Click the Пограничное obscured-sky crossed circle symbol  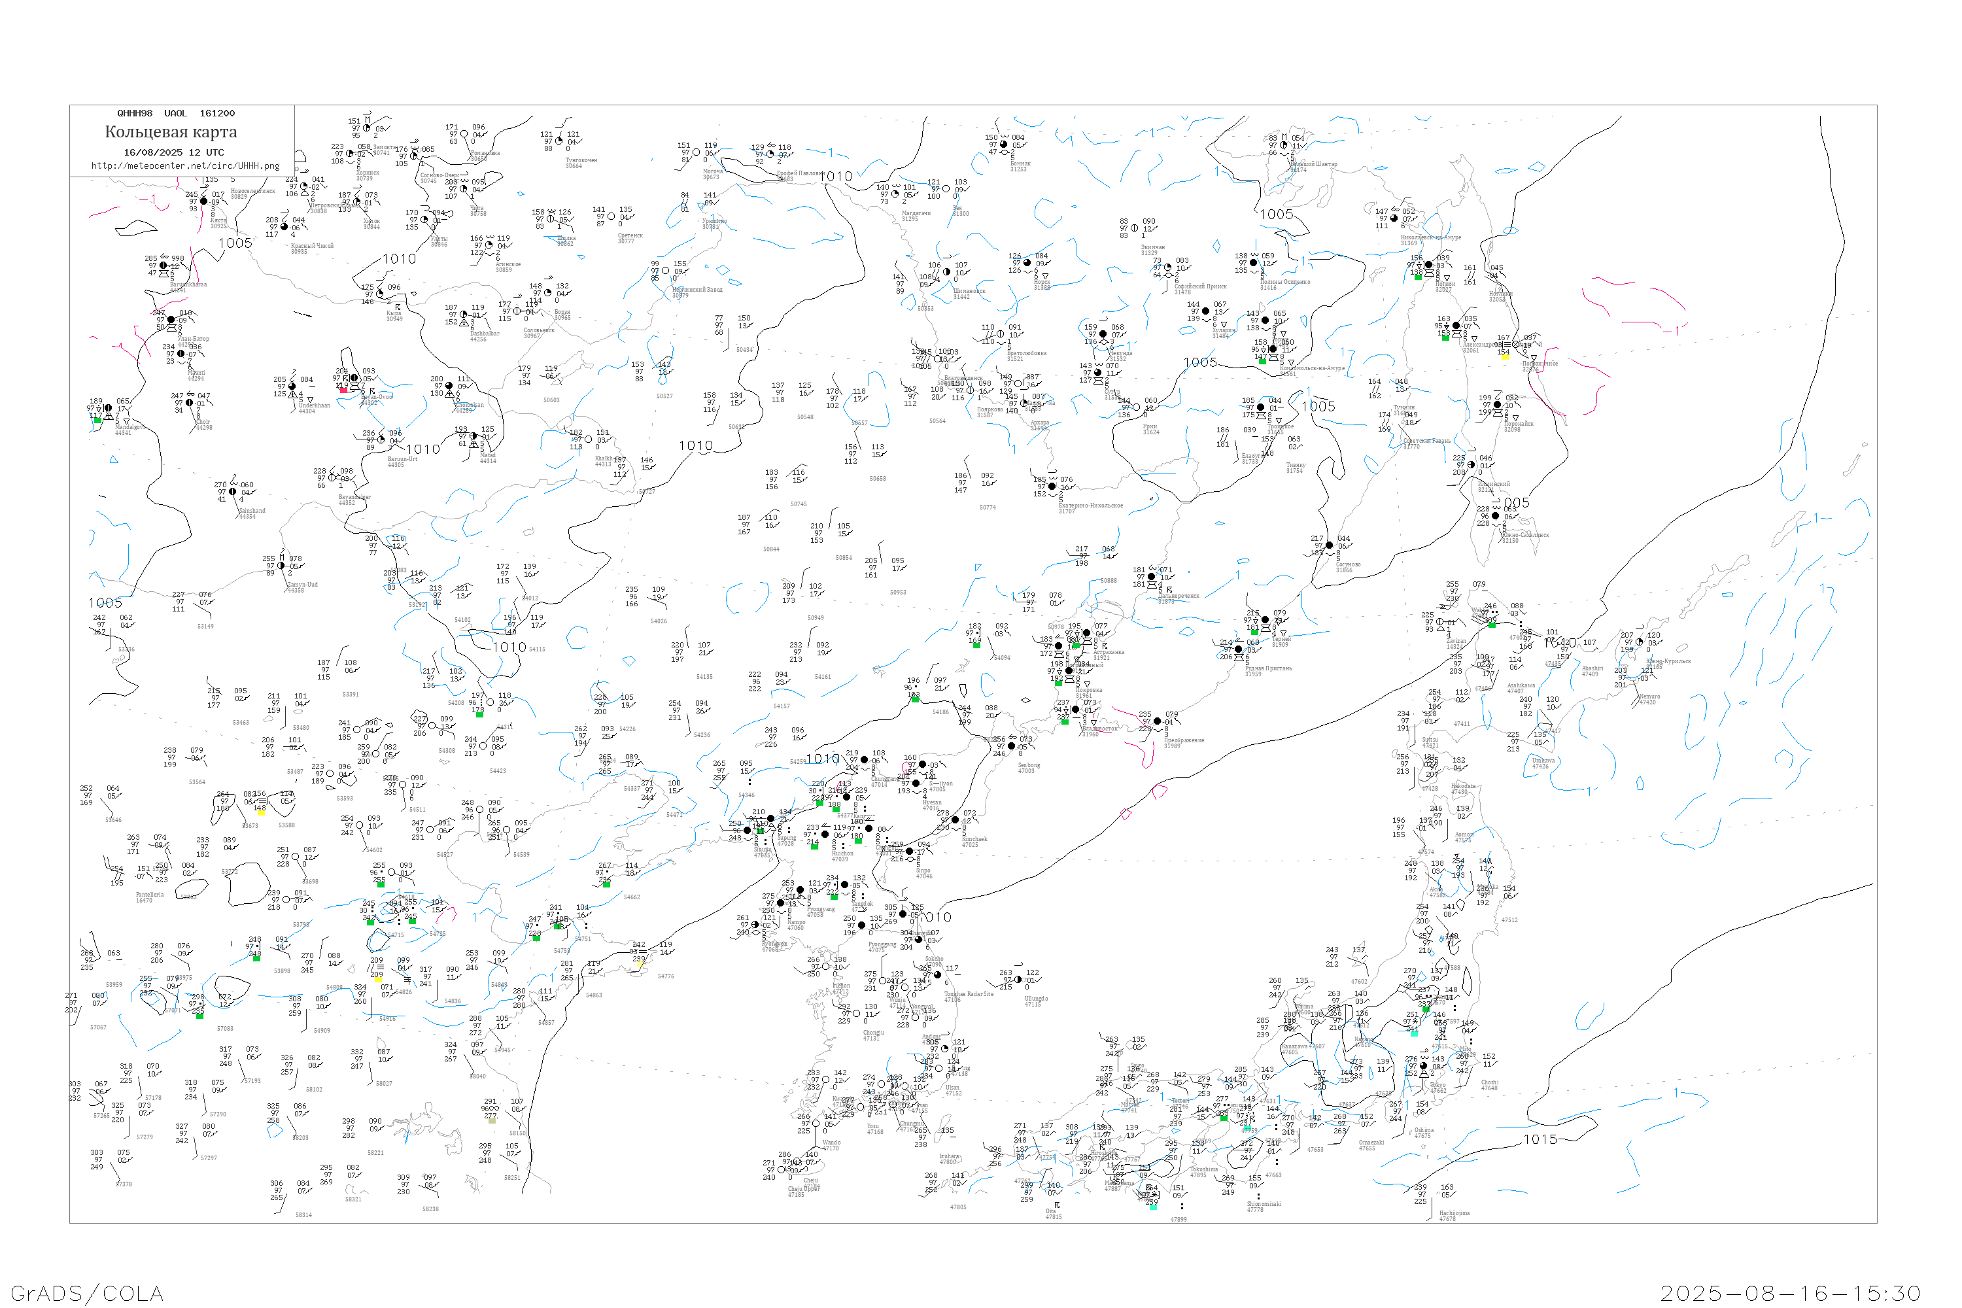[x=1516, y=345]
